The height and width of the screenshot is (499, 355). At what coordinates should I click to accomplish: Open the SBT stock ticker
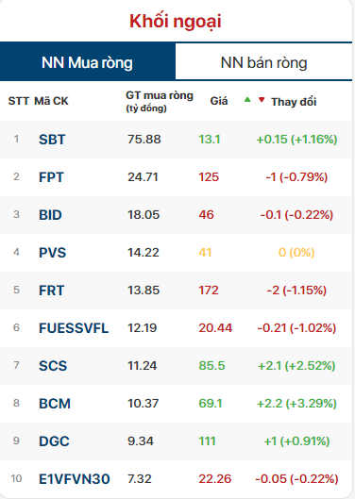click(x=52, y=140)
